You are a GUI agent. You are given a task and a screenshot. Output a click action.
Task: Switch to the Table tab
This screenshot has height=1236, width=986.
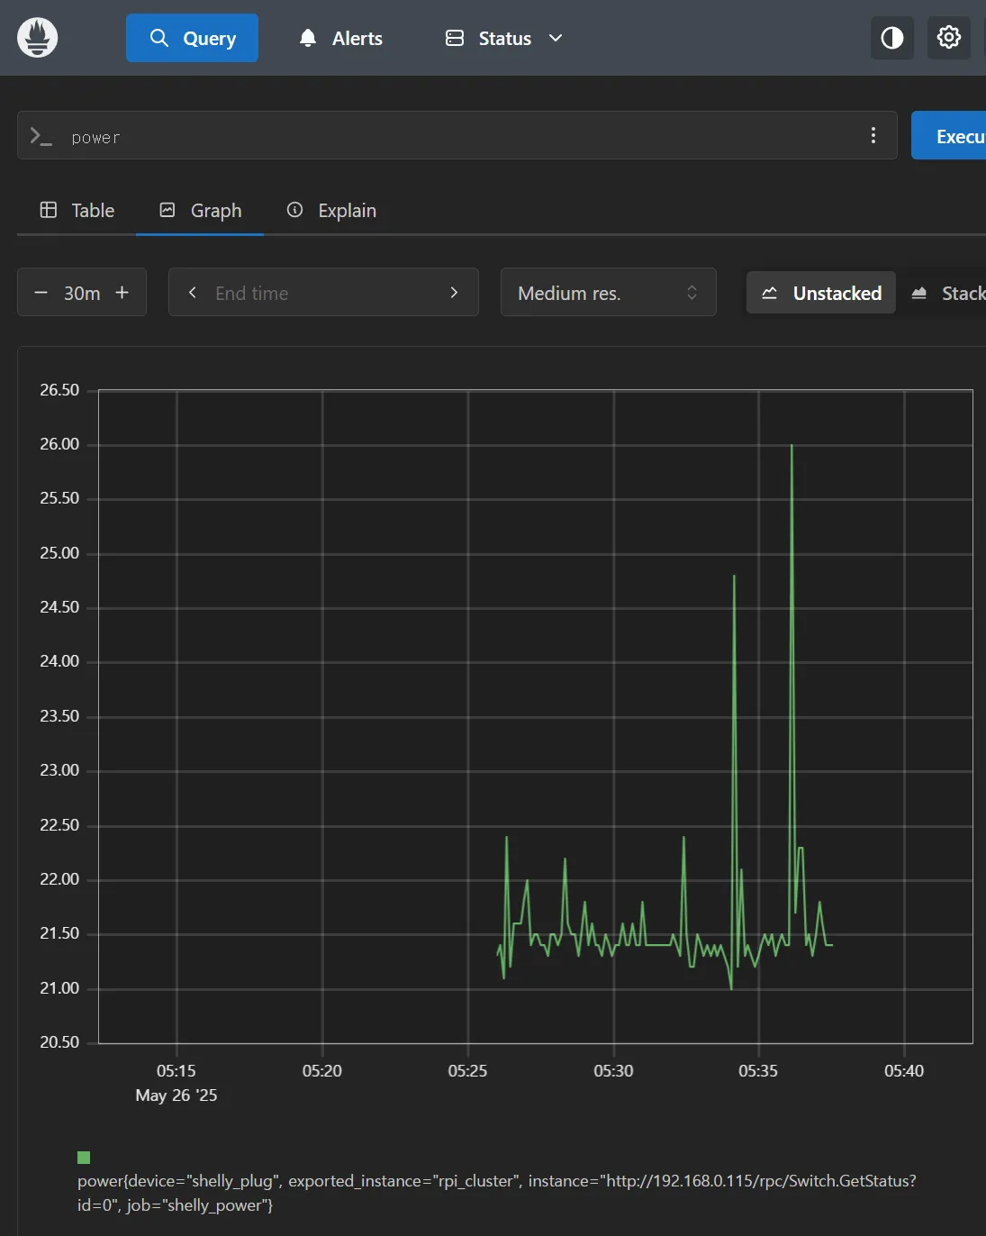77,210
